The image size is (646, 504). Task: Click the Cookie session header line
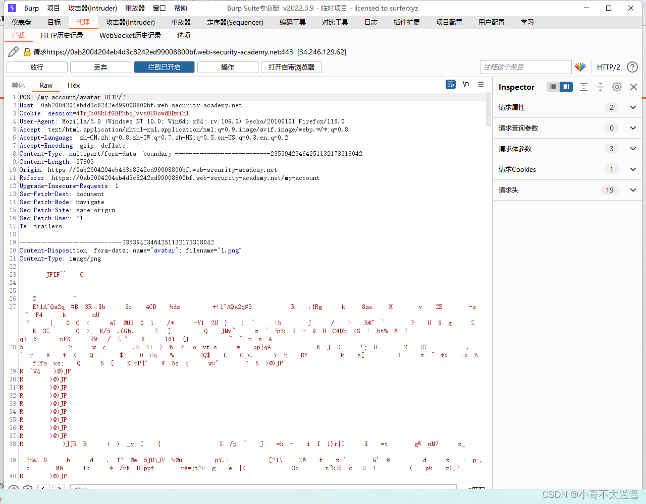pyautogui.click(x=104, y=113)
